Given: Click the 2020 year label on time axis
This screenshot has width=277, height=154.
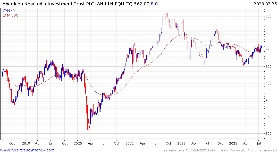Looking at the screenshot, I should pyautogui.click(x=78, y=143).
